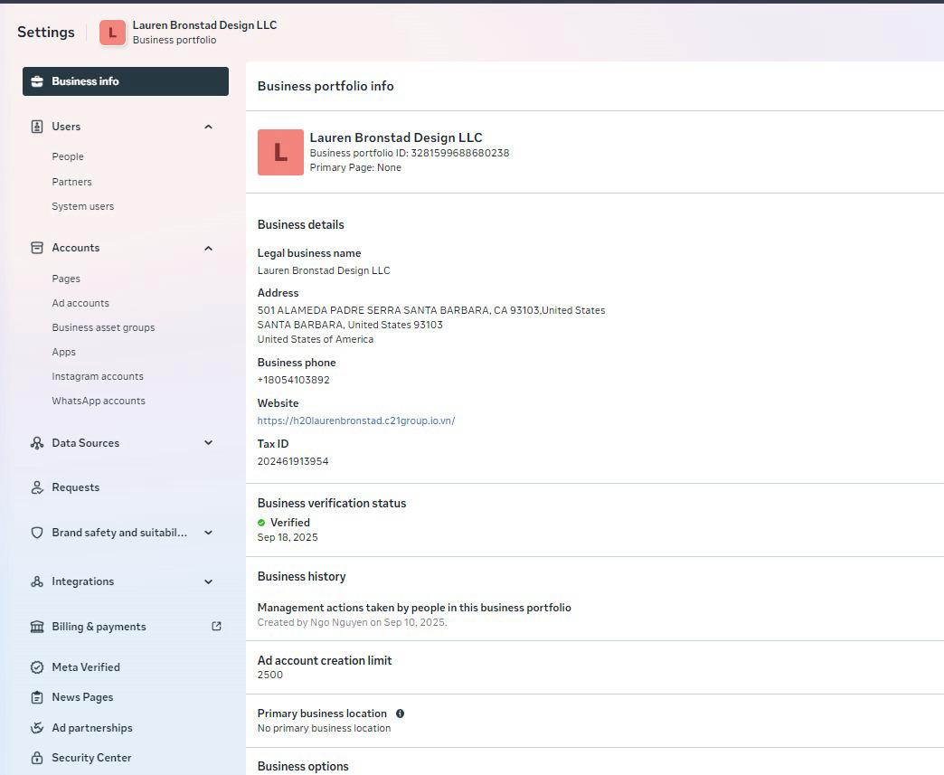This screenshot has width=944, height=775.
Task: Open Billing & payments
Action: pos(99,627)
